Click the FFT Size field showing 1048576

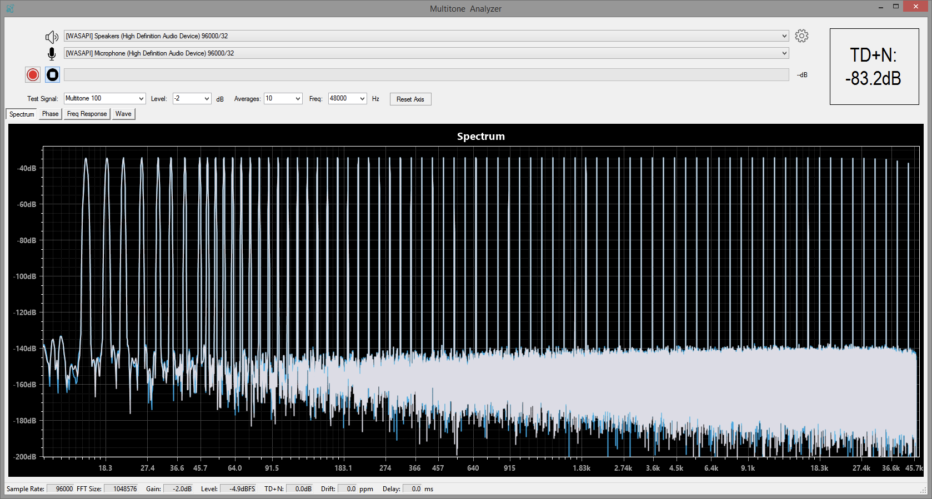(x=121, y=489)
